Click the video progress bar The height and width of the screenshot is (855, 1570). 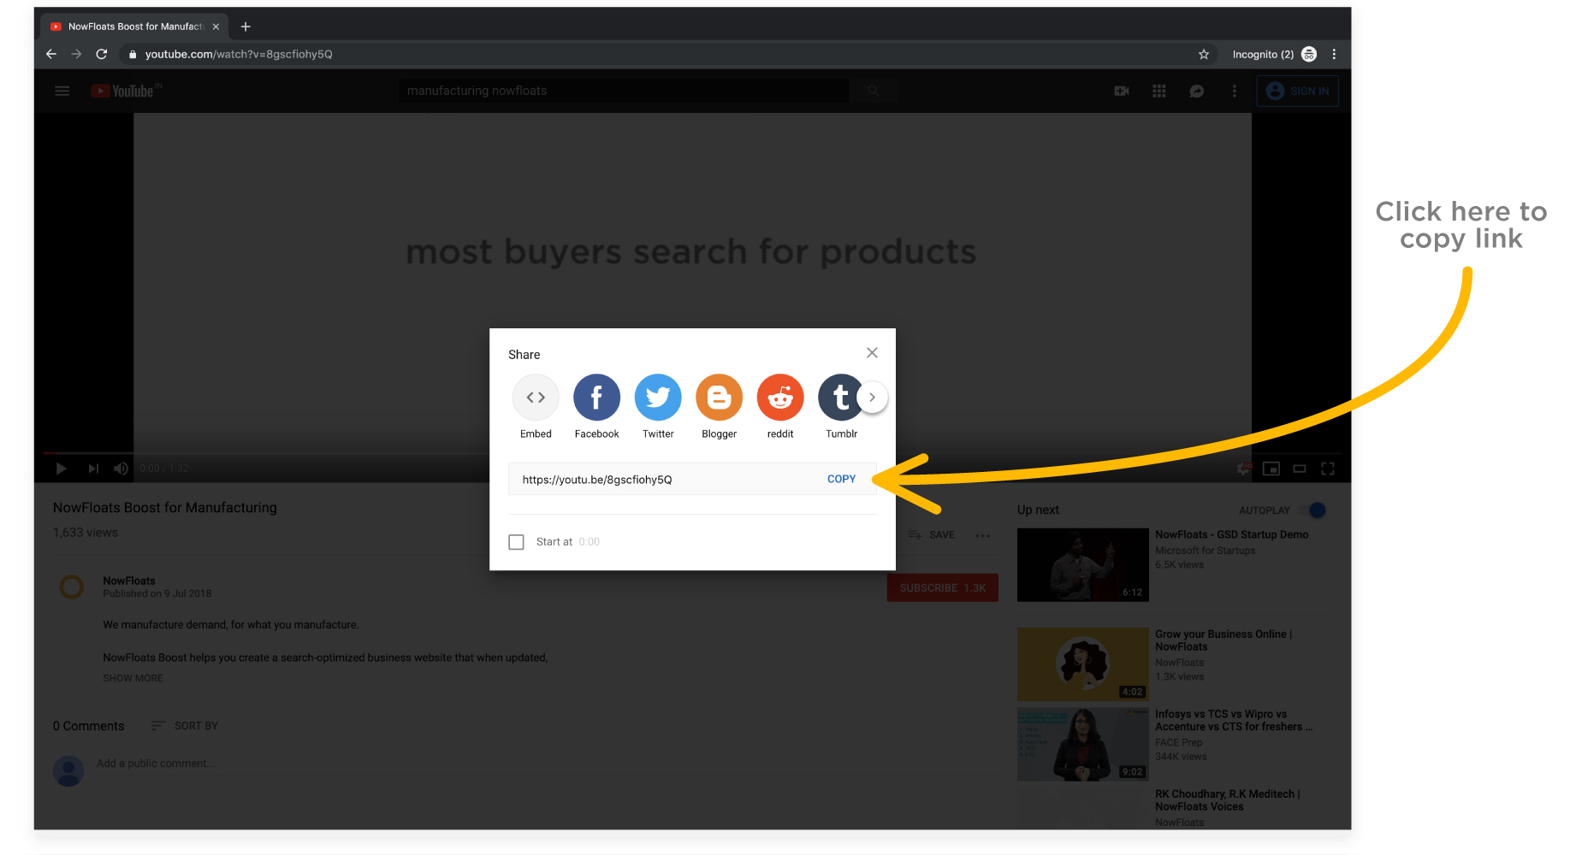[692, 452]
